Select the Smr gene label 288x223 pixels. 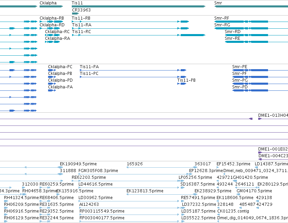click(x=218, y=3)
